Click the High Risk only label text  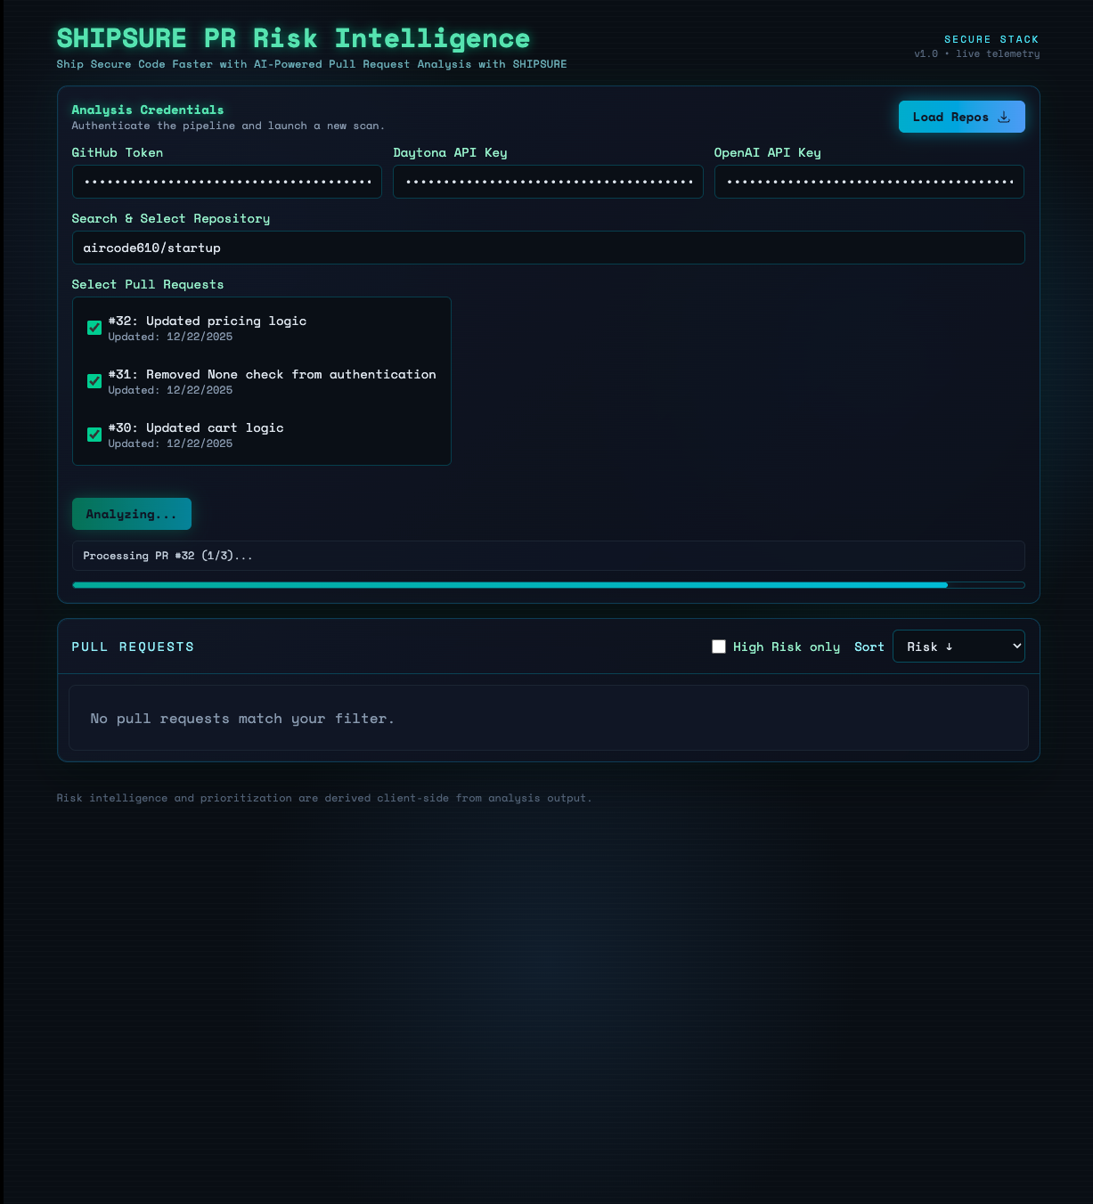pyautogui.click(x=787, y=647)
